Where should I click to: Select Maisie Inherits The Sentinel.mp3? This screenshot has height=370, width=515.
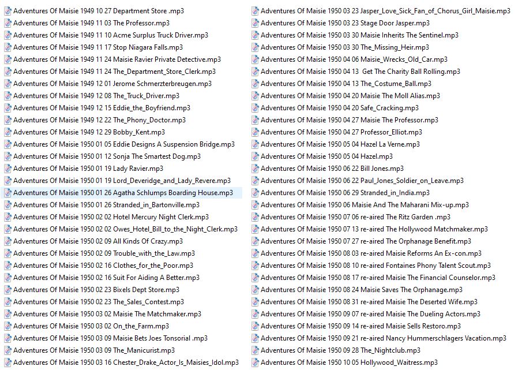(x=359, y=35)
